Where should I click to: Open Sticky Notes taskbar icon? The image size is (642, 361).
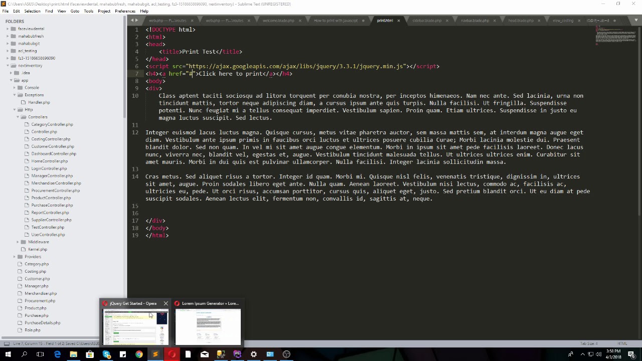[122, 354]
